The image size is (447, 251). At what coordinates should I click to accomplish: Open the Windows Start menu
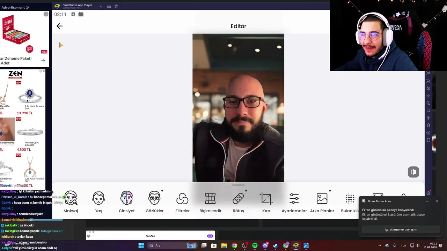click(141, 245)
